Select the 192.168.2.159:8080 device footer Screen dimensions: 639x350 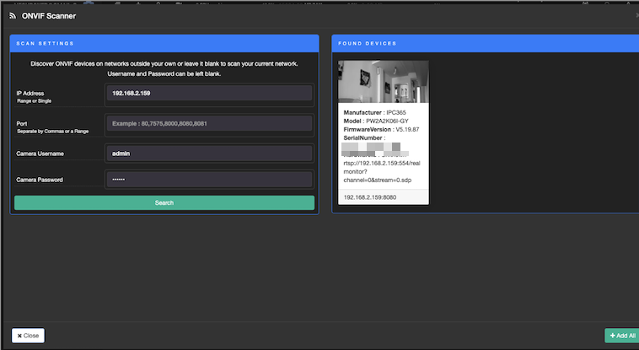(369, 197)
